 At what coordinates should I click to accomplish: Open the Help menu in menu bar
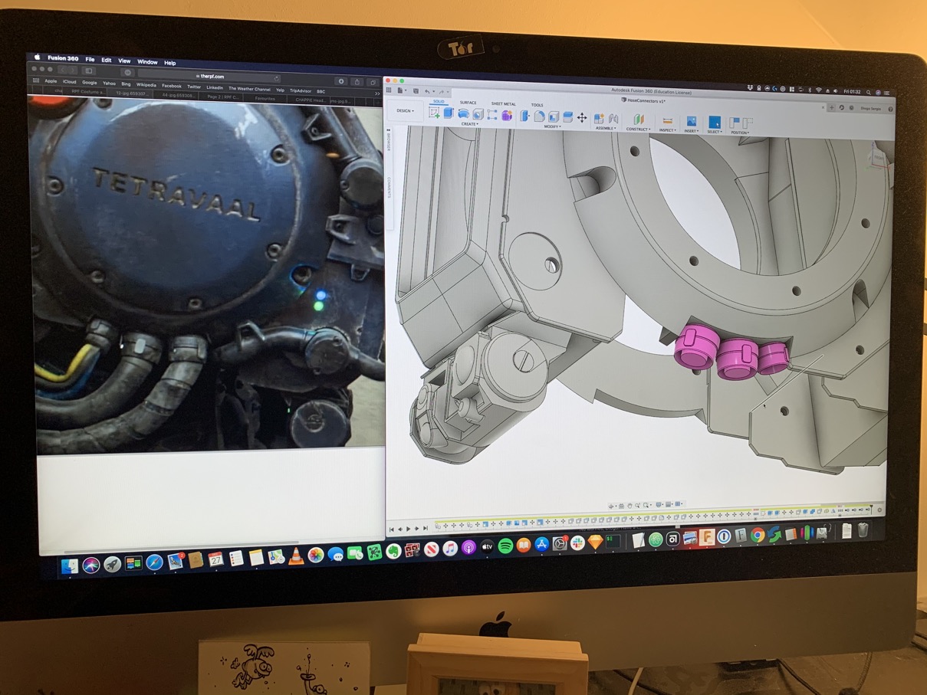pos(170,63)
